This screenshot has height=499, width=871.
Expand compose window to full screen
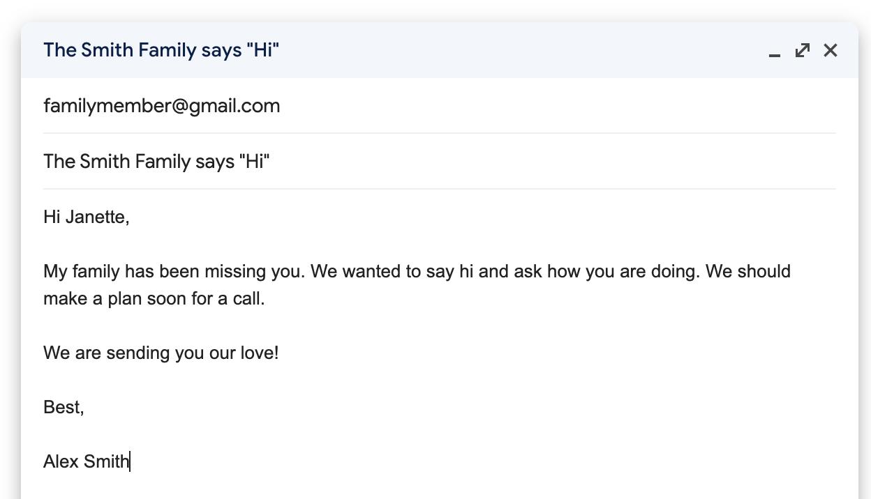tap(802, 50)
